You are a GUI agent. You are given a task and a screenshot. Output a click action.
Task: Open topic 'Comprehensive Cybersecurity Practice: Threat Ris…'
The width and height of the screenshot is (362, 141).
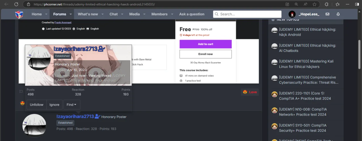tap(309, 80)
